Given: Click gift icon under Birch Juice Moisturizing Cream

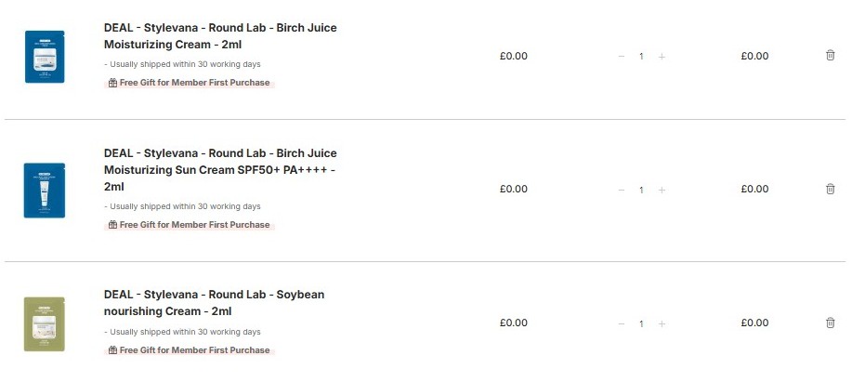Looking at the screenshot, I should [112, 83].
